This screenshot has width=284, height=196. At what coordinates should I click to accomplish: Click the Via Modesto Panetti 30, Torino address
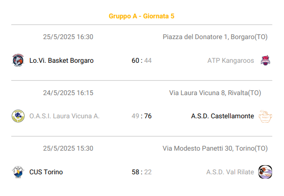tap(215, 148)
